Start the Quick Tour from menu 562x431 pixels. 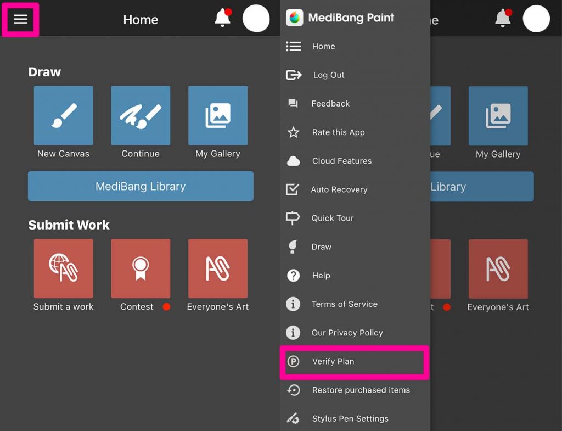(355, 218)
